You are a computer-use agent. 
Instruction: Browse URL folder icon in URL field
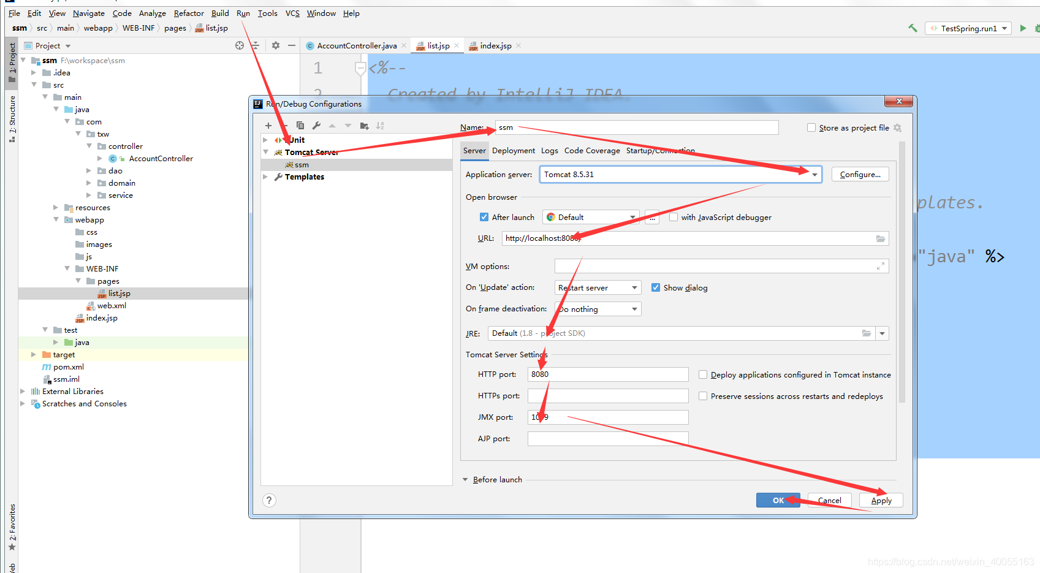[x=880, y=238]
